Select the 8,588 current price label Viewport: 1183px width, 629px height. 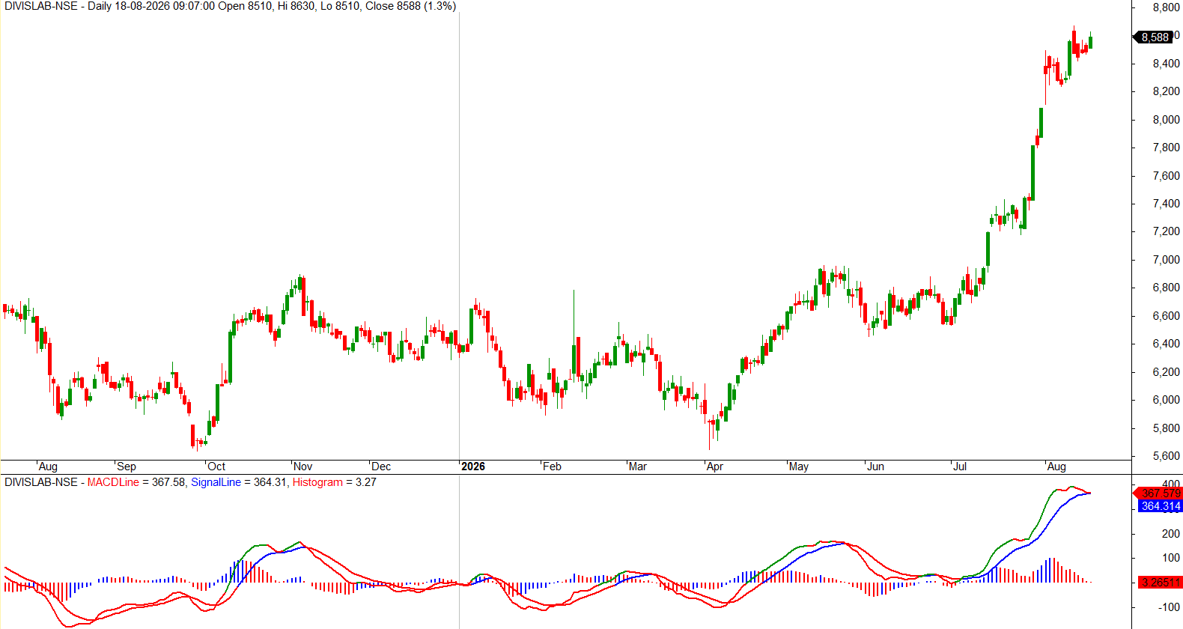tap(1155, 37)
